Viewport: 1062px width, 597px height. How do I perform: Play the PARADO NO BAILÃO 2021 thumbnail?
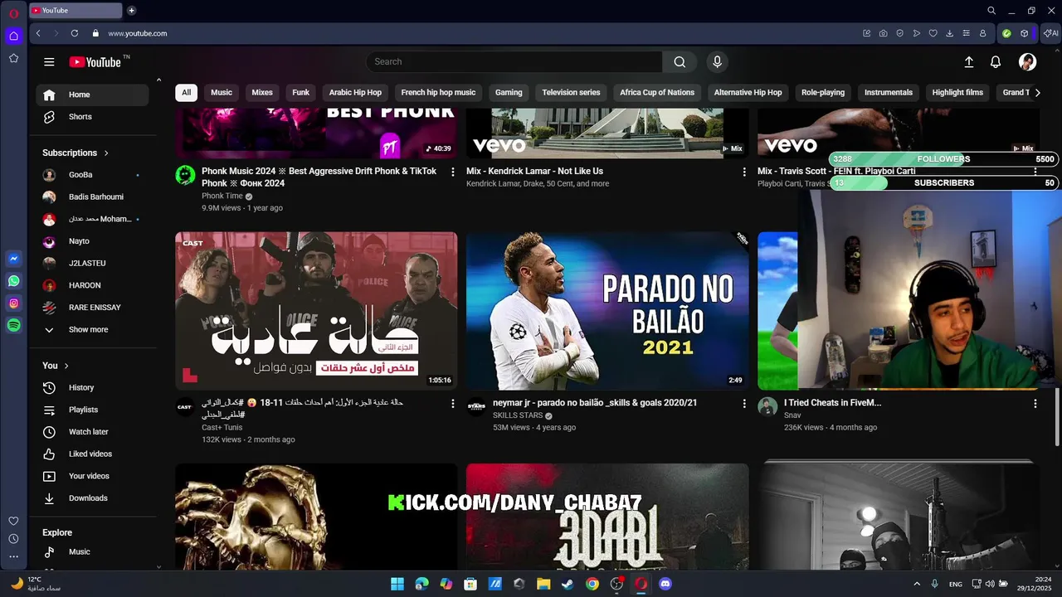click(x=607, y=311)
